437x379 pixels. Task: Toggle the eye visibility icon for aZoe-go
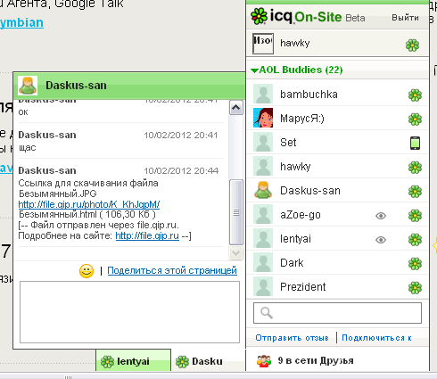[x=381, y=216]
